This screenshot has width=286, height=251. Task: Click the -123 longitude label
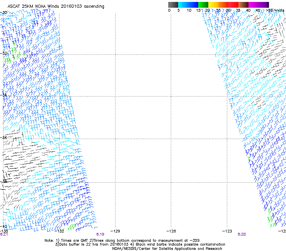point(227,231)
